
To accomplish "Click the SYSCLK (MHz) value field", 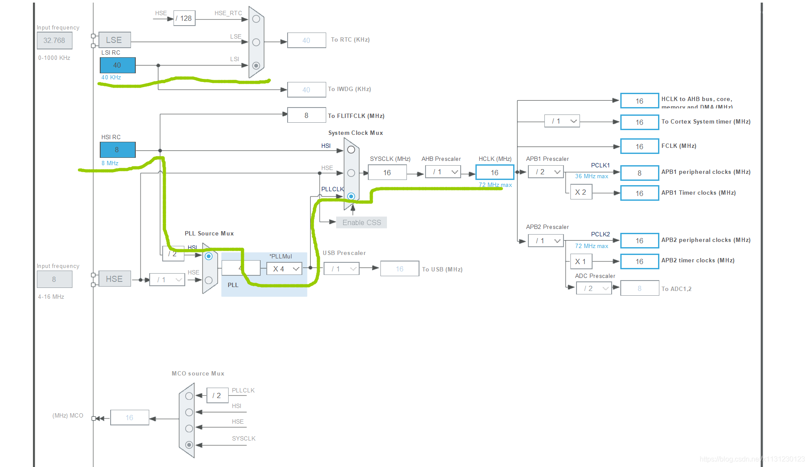I will [387, 173].
